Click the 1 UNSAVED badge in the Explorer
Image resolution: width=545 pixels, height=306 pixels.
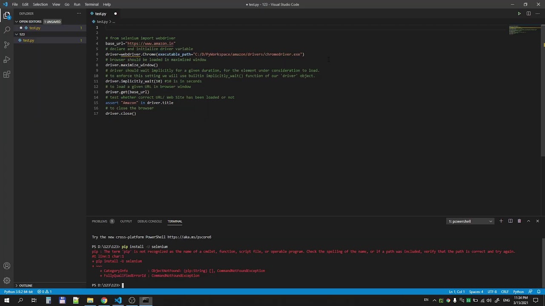click(x=52, y=22)
